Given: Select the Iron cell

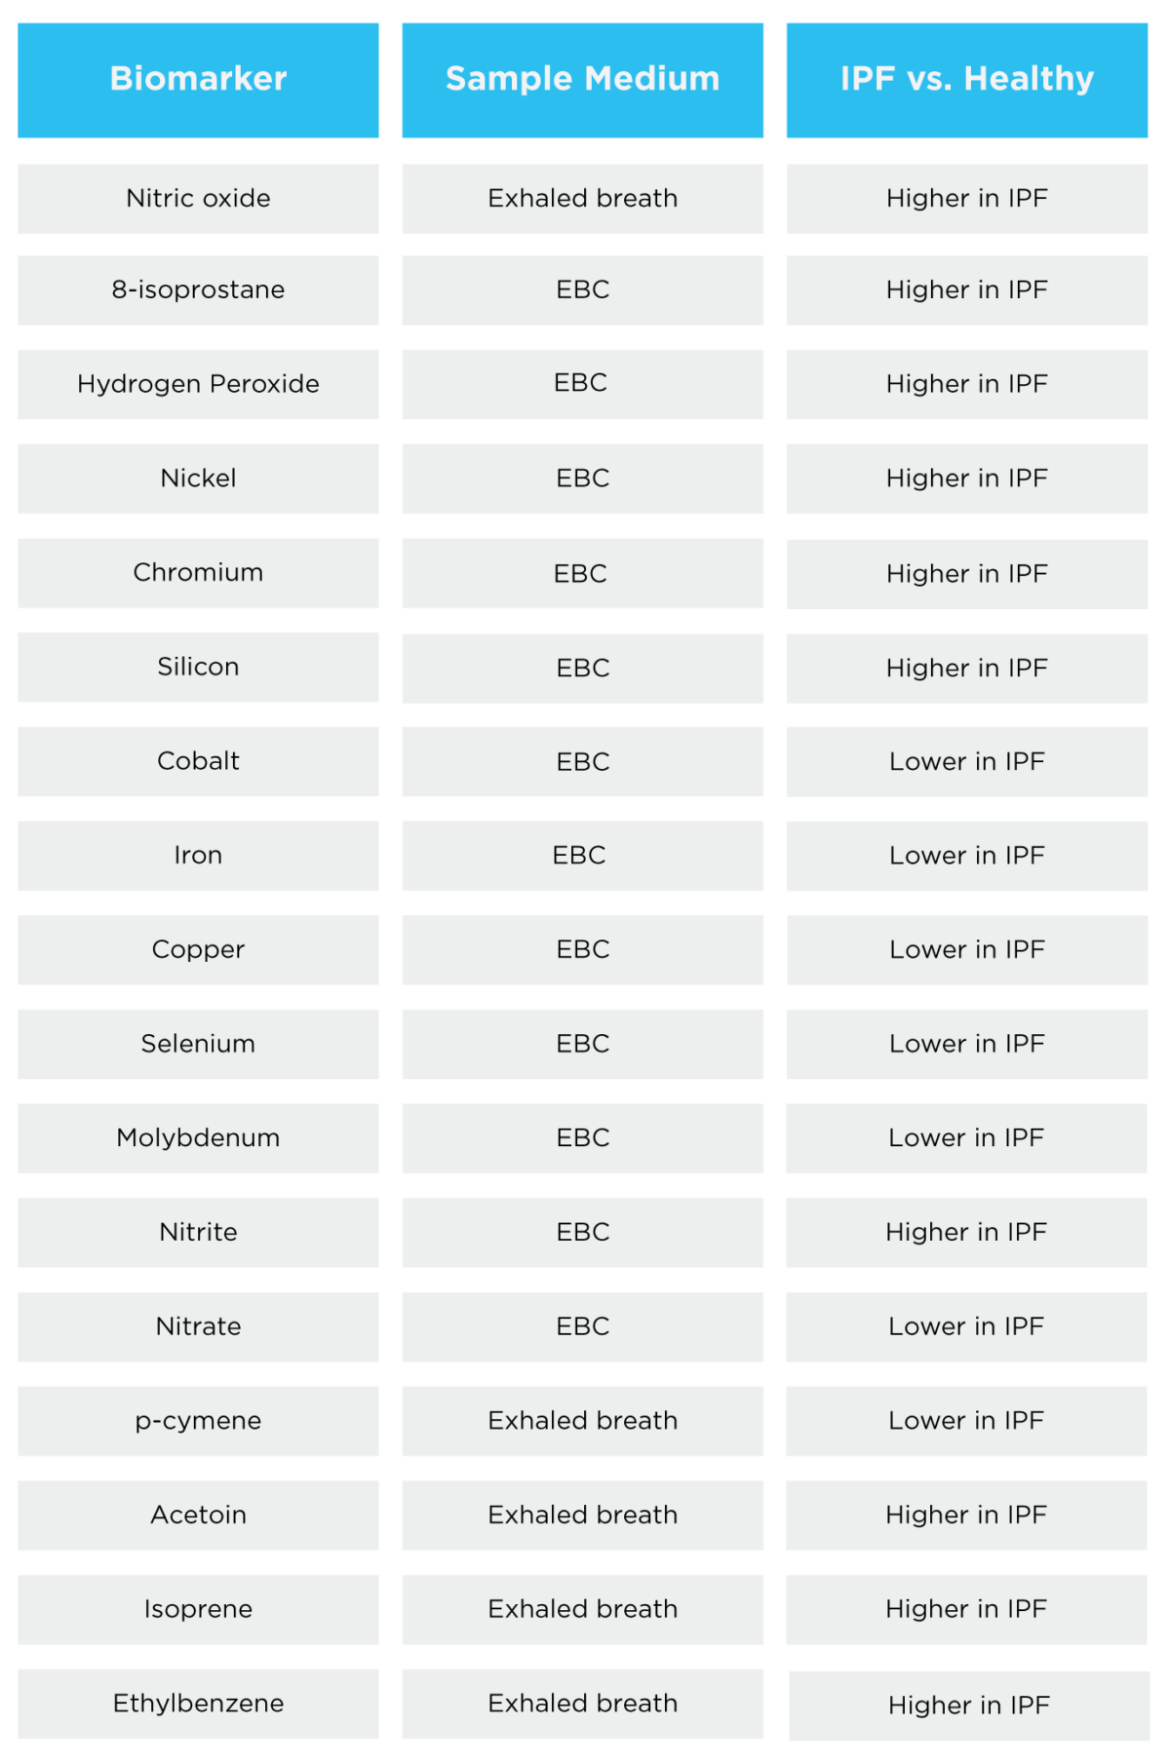Looking at the screenshot, I should [198, 855].
